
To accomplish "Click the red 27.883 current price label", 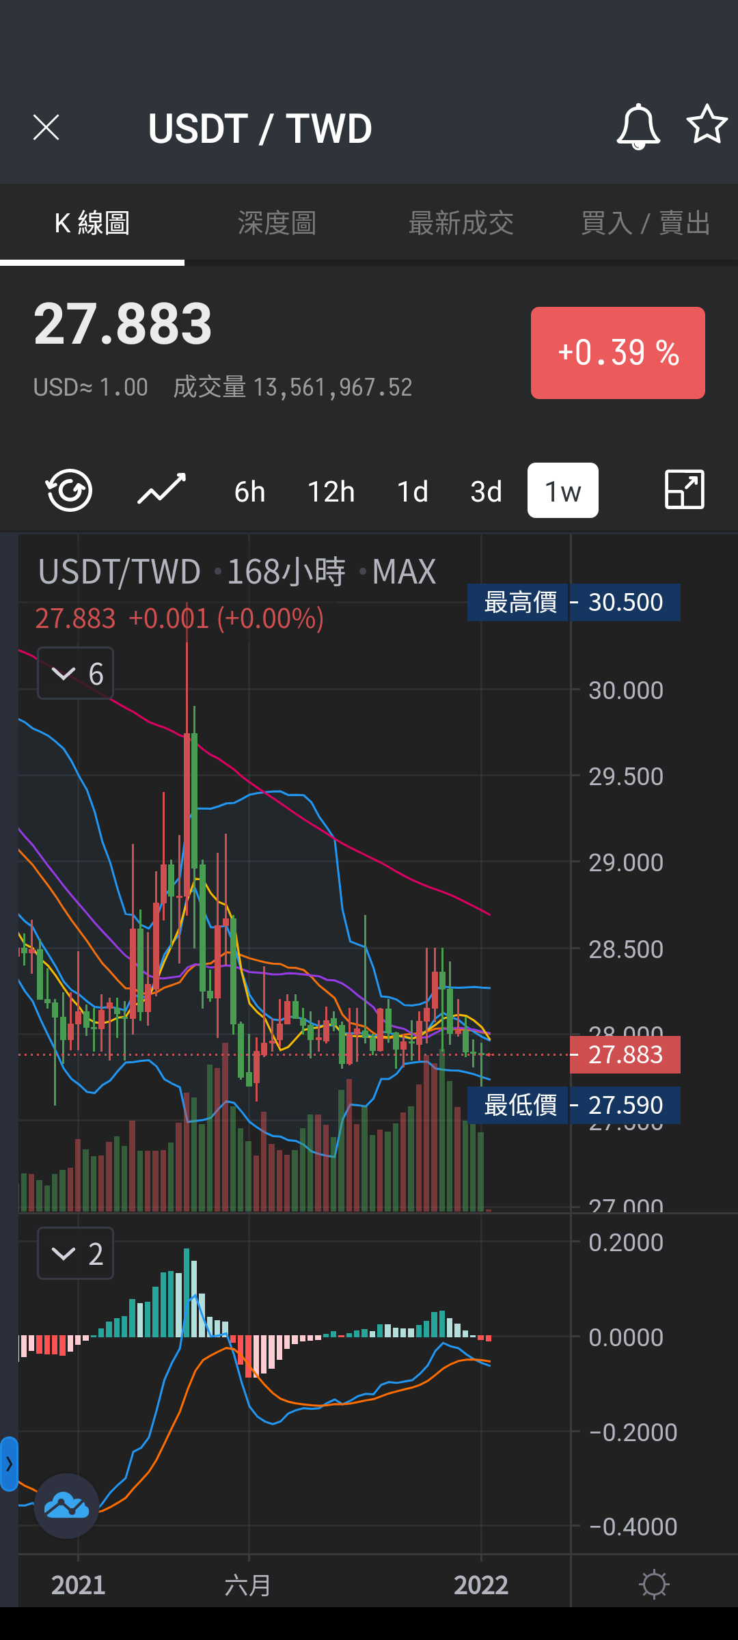I will pos(625,1054).
